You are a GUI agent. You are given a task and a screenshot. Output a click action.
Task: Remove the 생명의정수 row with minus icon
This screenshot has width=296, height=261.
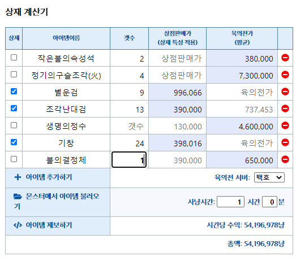pyautogui.click(x=285, y=125)
